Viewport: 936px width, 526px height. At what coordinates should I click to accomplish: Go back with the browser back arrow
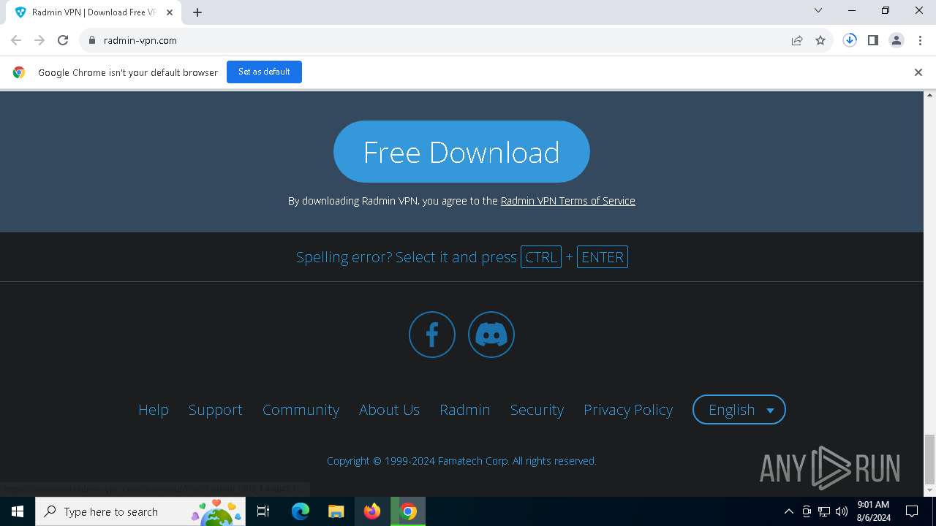pyautogui.click(x=16, y=40)
